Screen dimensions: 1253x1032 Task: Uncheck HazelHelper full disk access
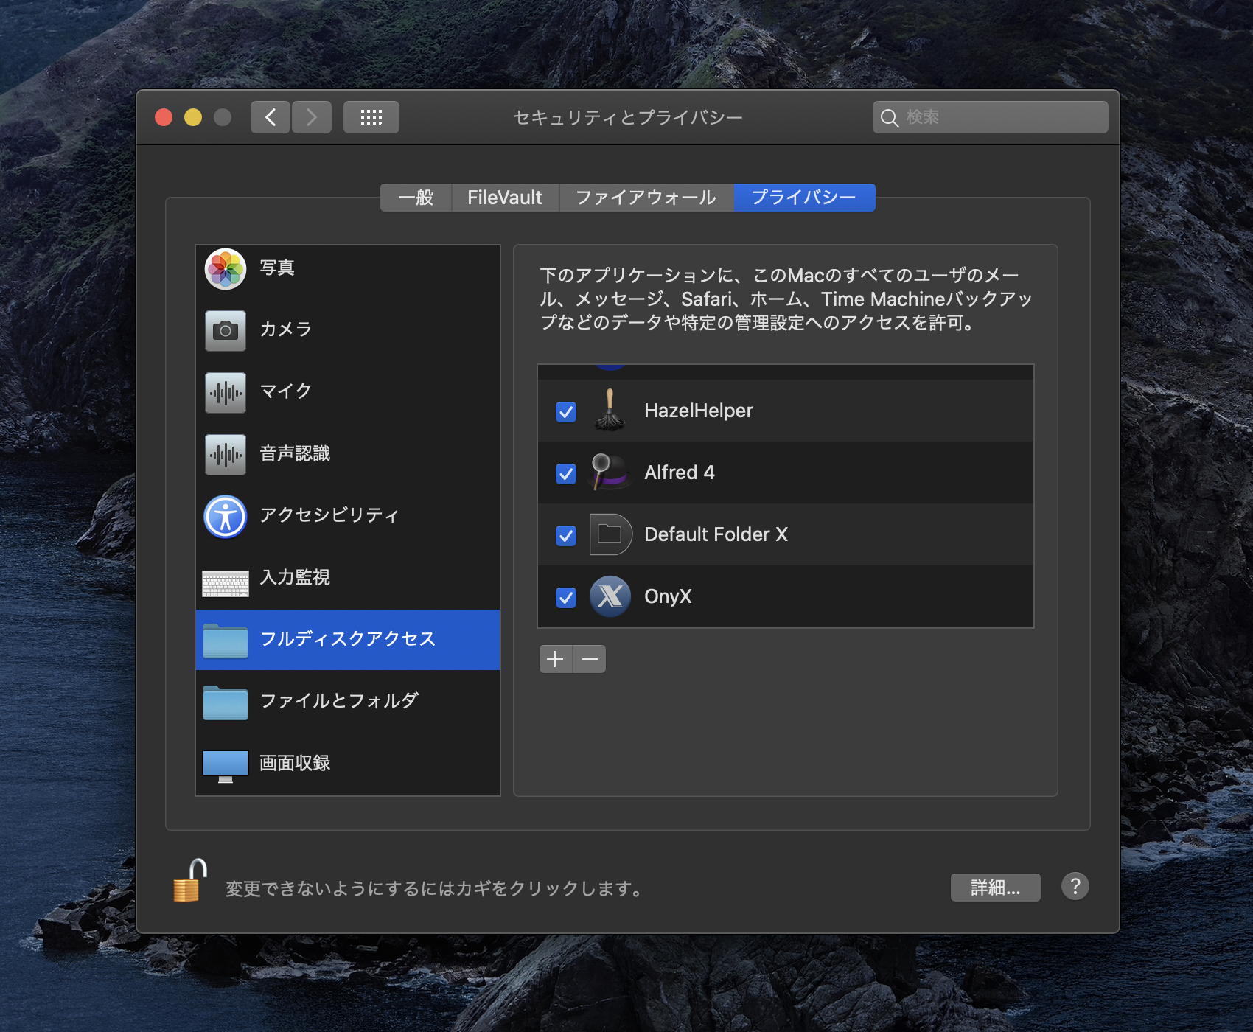tap(566, 411)
